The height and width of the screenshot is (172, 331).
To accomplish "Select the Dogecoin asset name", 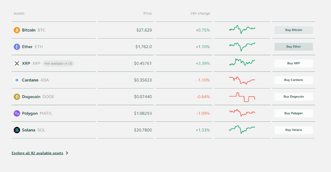I will point(31,97).
